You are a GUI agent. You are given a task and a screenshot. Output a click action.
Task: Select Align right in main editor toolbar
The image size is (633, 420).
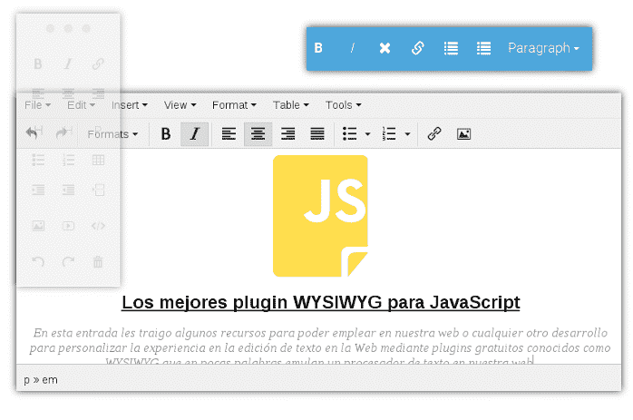point(287,134)
